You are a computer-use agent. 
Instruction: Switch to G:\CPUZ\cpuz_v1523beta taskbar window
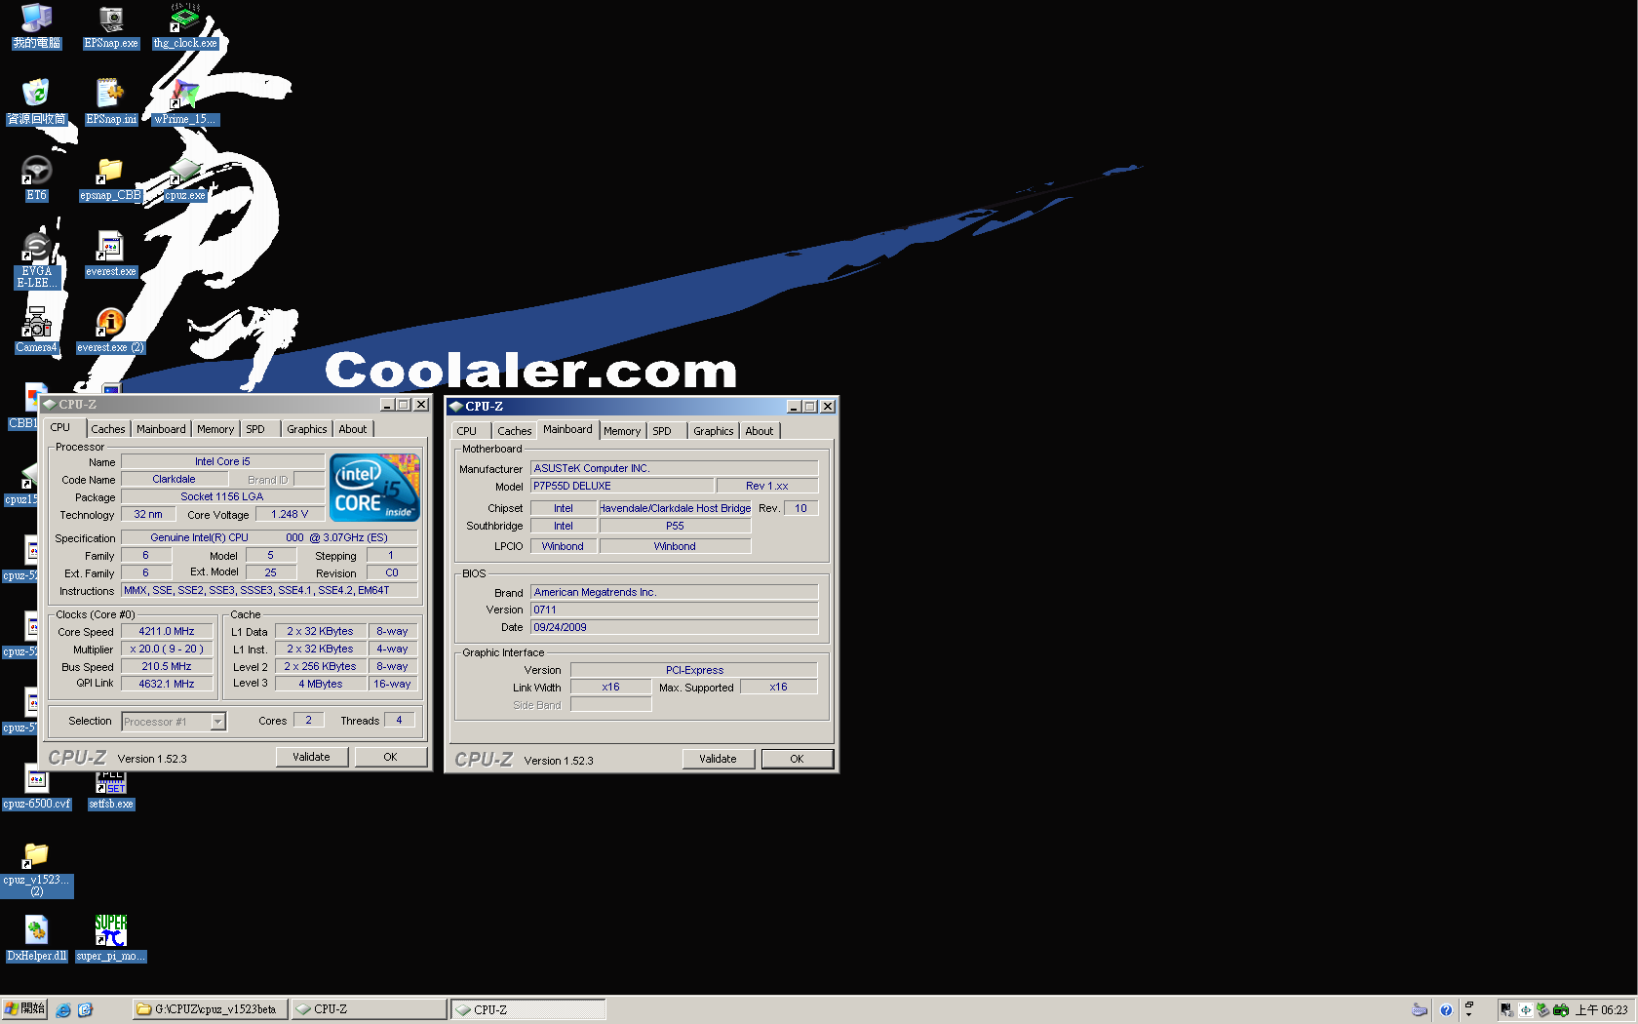click(x=210, y=1009)
